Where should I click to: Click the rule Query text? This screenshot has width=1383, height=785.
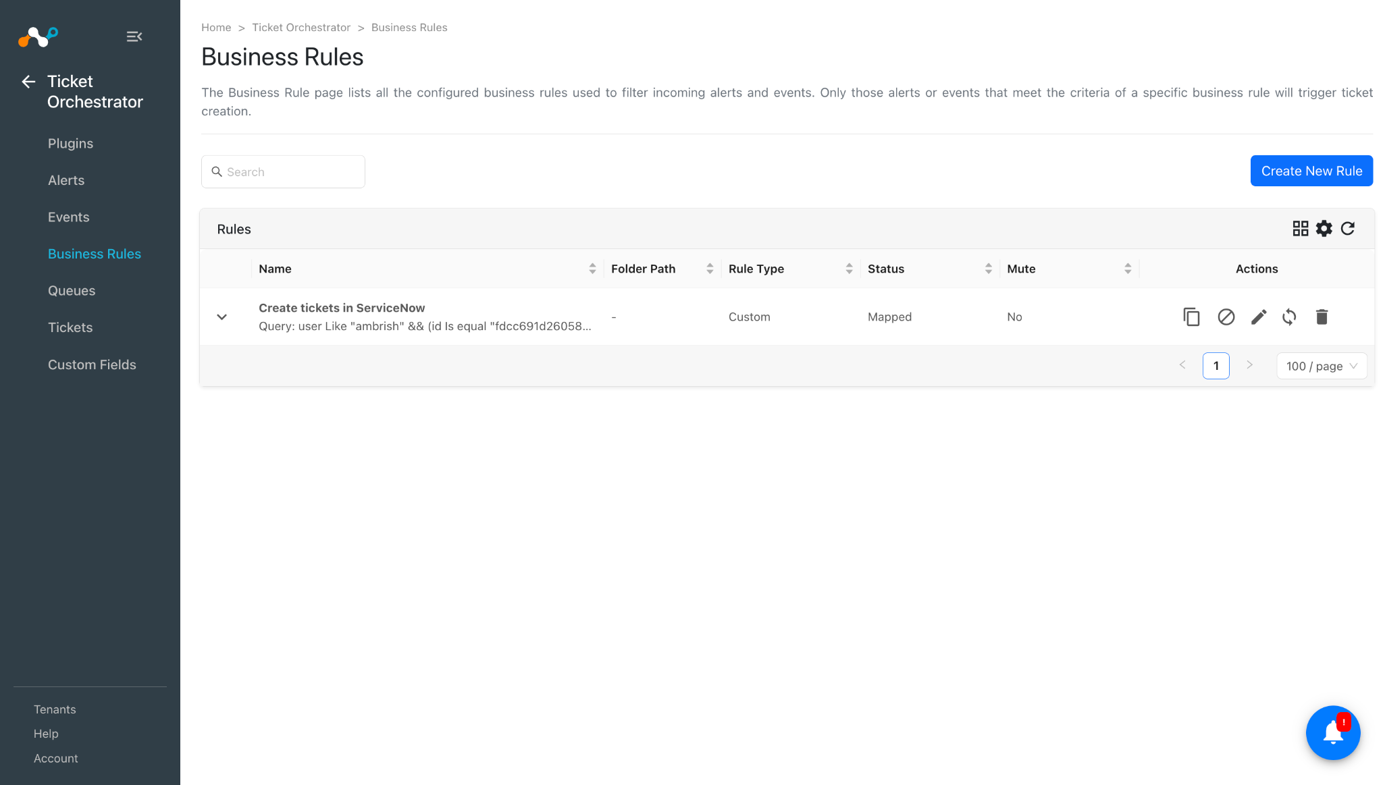(x=425, y=326)
